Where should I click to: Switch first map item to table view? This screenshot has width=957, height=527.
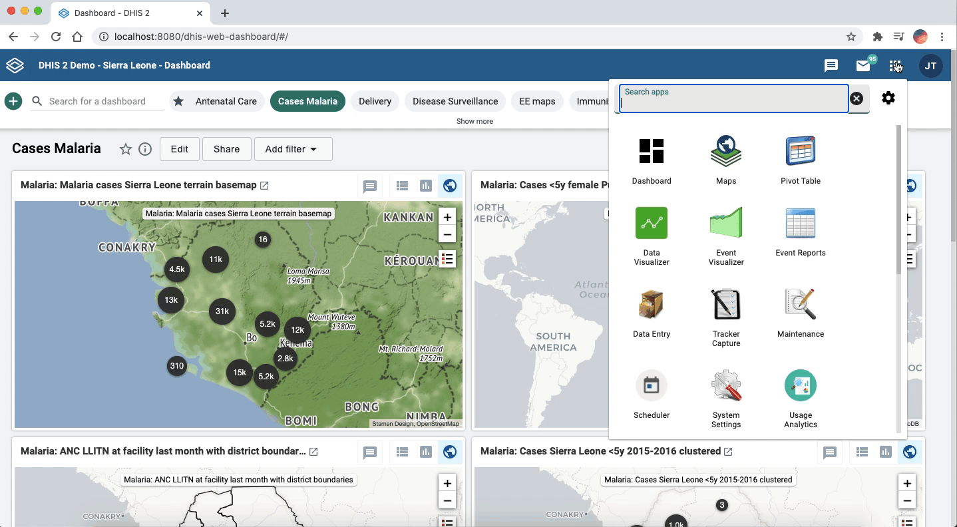coord(402,186)
